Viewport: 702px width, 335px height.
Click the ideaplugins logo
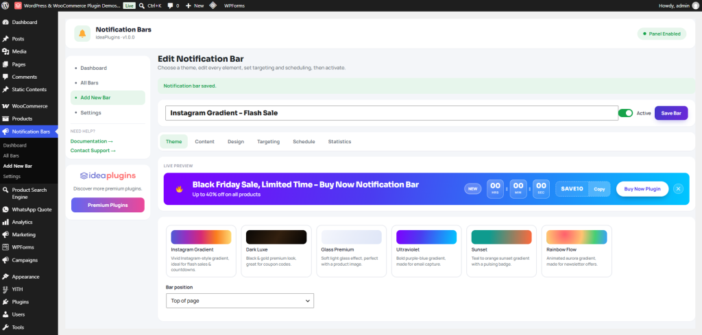pyautogui.click(x=108, y=176)
